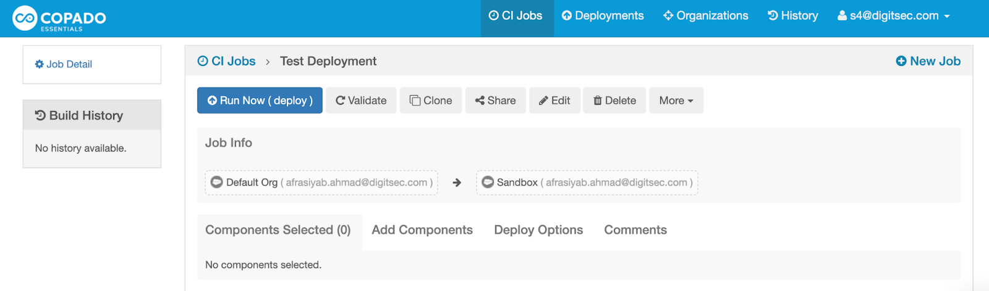The width and height of the screenshot is (989, 291).
Task: Click the Copado Essentials logo
Action: (x=59, y=18)
